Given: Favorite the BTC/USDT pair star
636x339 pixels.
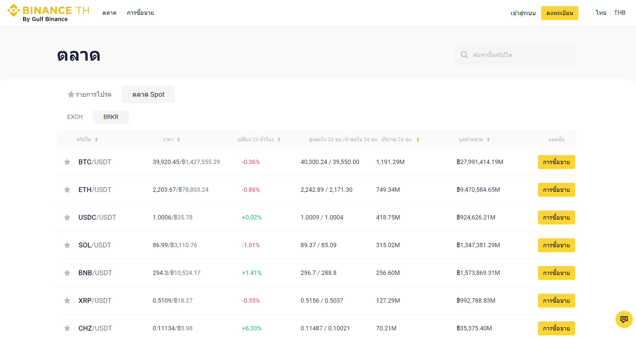Looking at the screenshot, I should pyautogui.click(x=67, y=162).
